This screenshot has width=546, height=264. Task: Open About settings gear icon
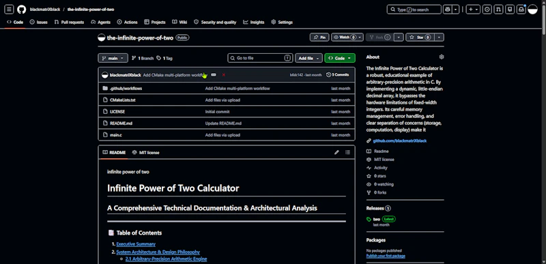442,57
